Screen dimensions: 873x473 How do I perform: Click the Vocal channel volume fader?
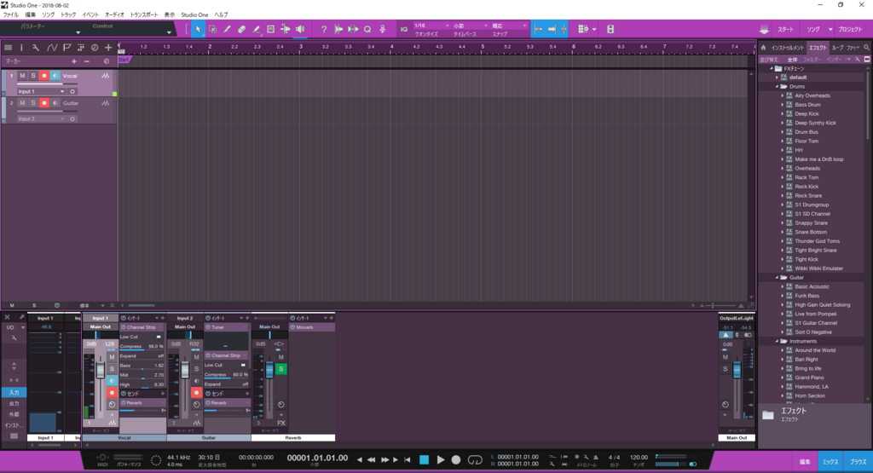pos(101,370)
